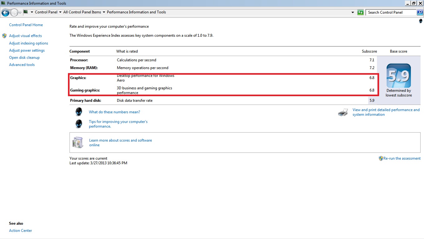The image size is (424, 239).
Task: Focus the Search Control Panel field
Action: pyautogui.click(x=391, y=12)
